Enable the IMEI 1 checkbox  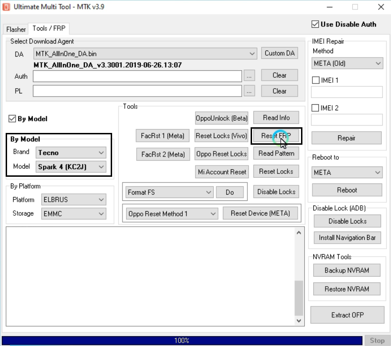pyautogui.click(x=316, y=80)
